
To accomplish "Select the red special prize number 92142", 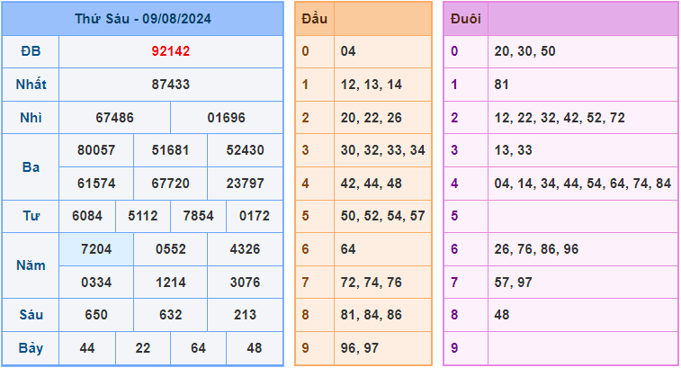I will [x=171, y=51].
